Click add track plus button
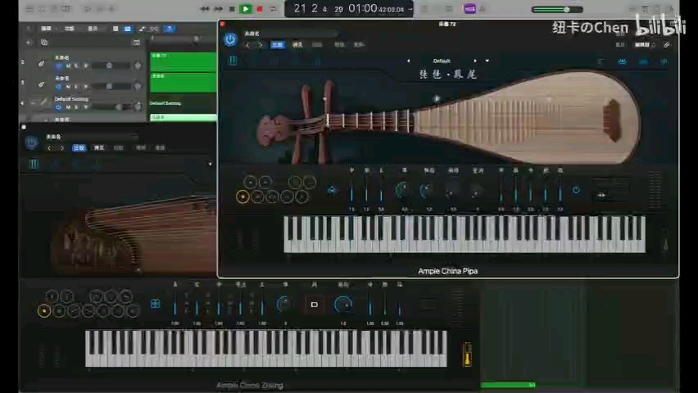The width and height of the screenshot is (698, 393). [x=29, y=43]
